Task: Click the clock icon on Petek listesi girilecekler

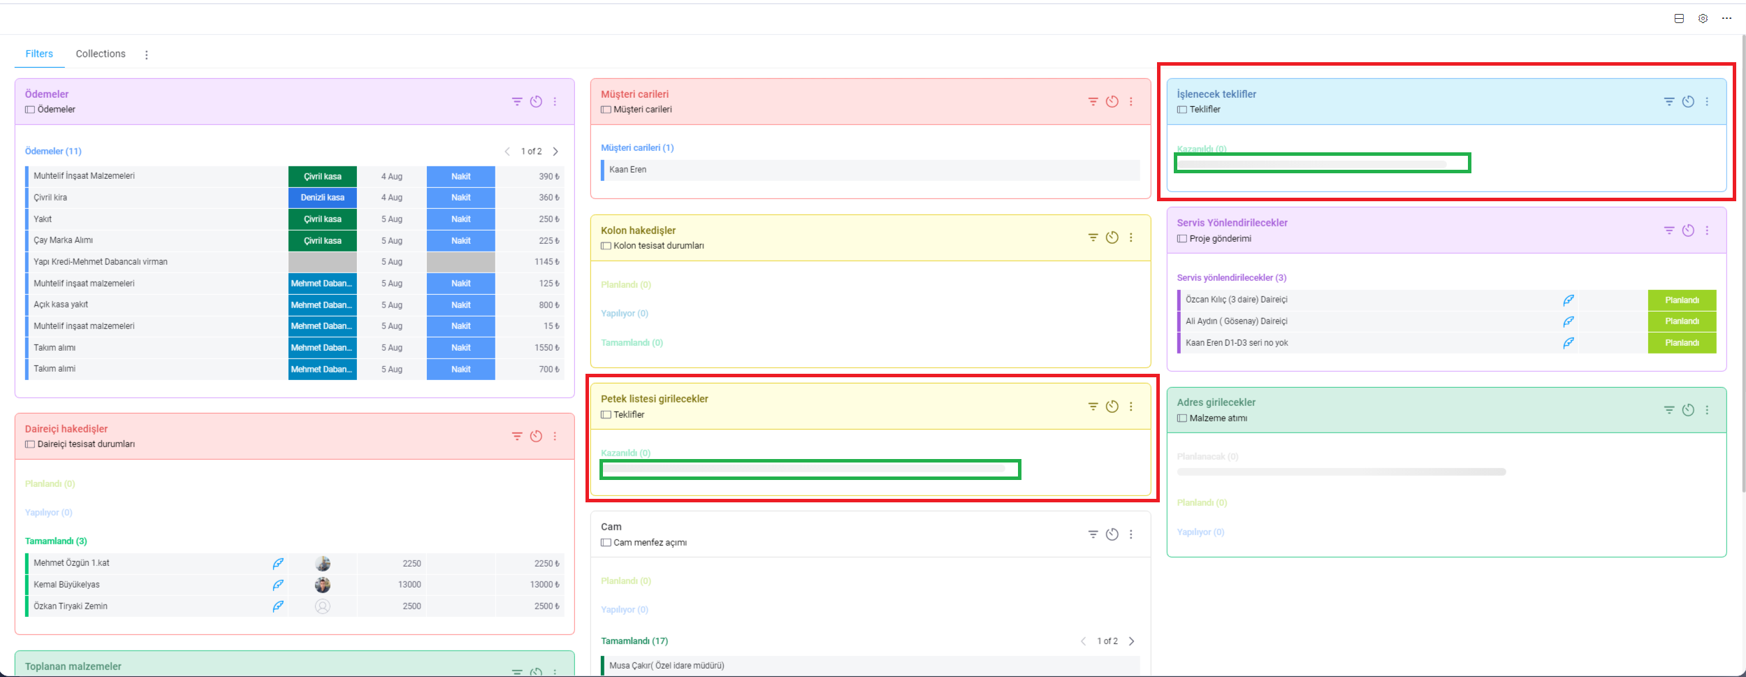Action: click(1112, 406)
